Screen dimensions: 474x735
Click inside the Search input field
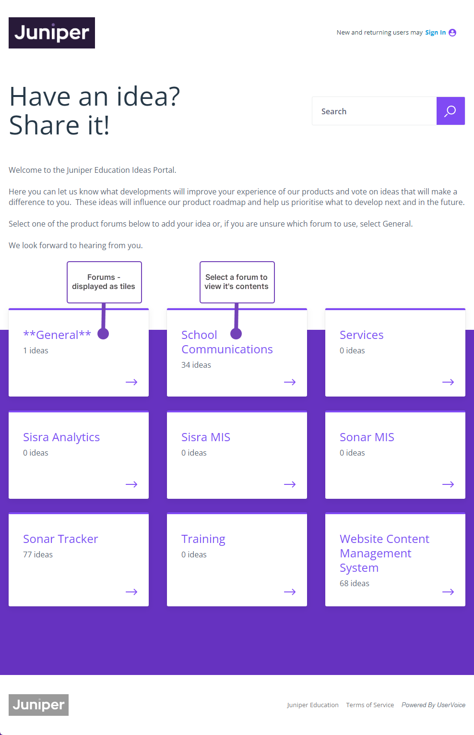(x=374, y=111)
